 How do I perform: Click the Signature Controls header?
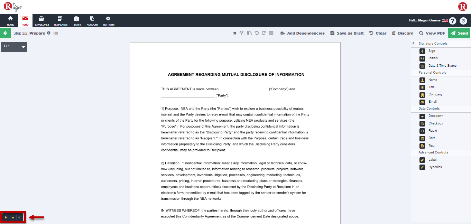(x=433, y=44)
